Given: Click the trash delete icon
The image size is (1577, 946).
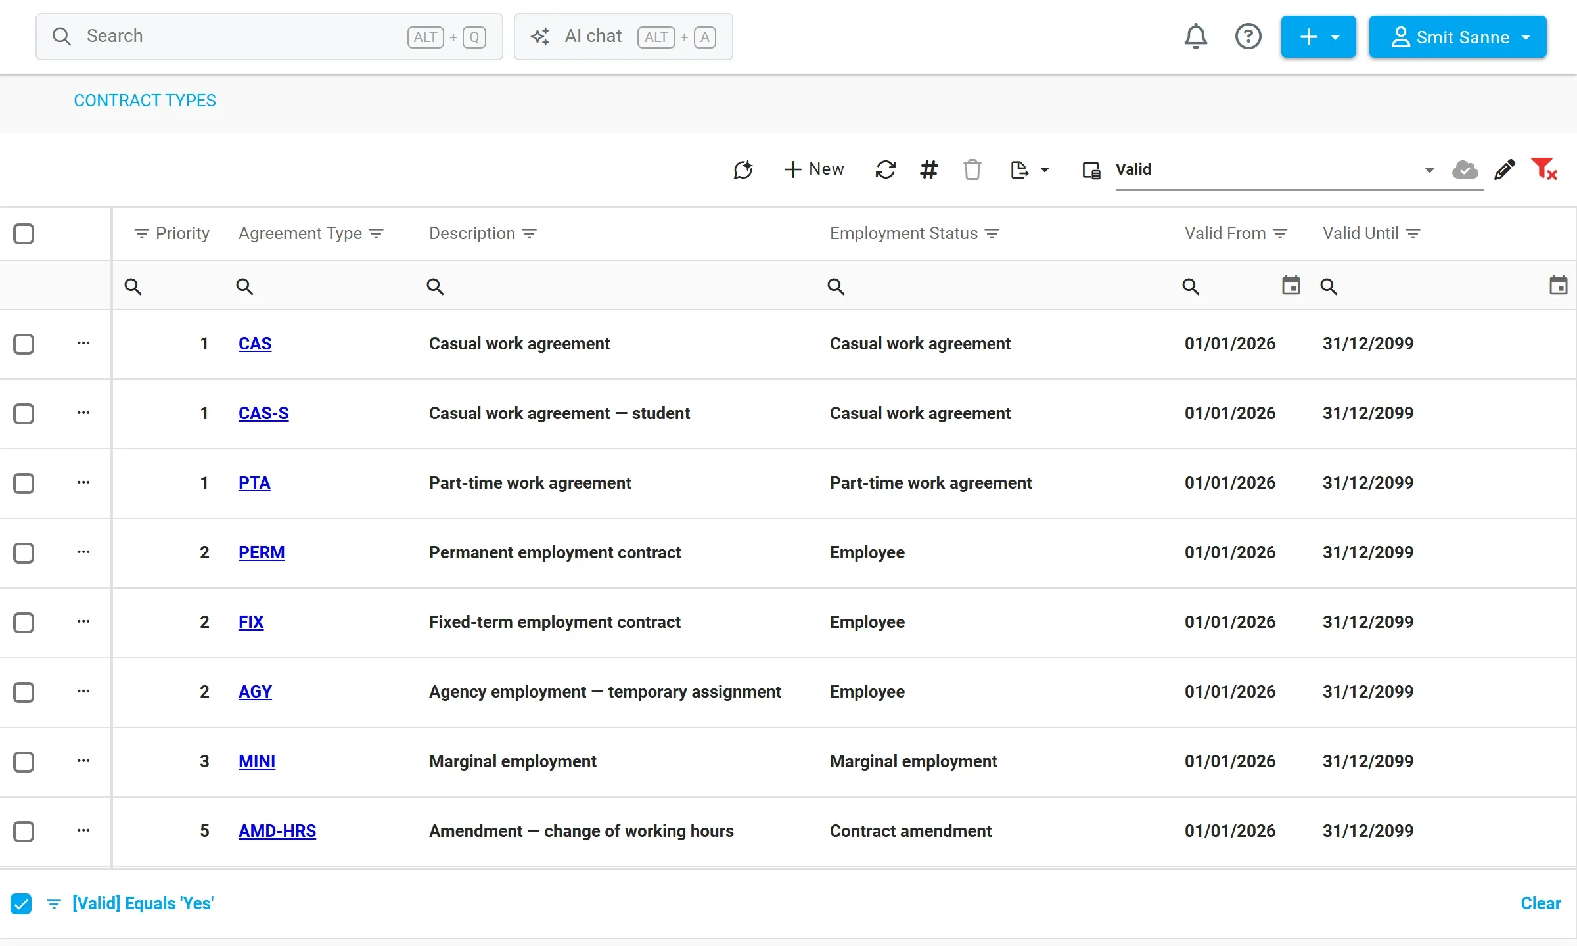Looking at the screenshot, I should (972, 169).
